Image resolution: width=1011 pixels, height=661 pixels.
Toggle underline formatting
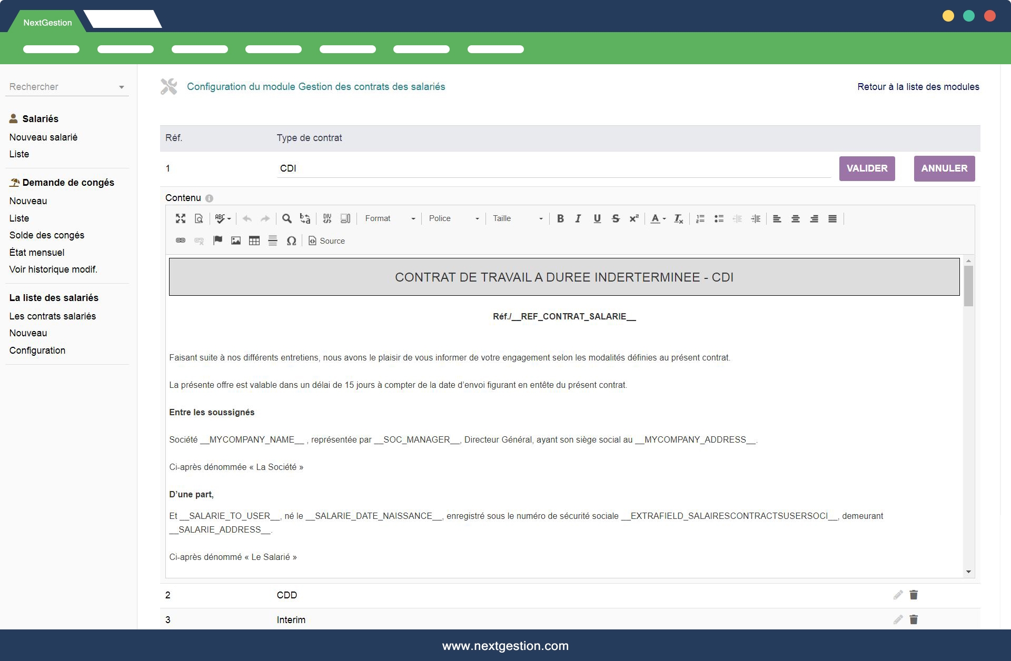point(597,218)
